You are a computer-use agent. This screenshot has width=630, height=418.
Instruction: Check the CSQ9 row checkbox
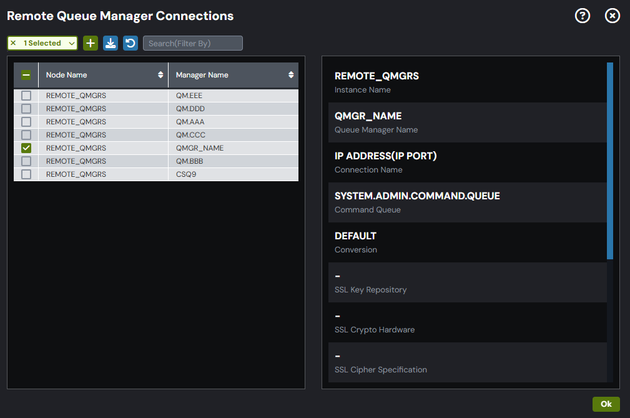click(x=26, y=174)
